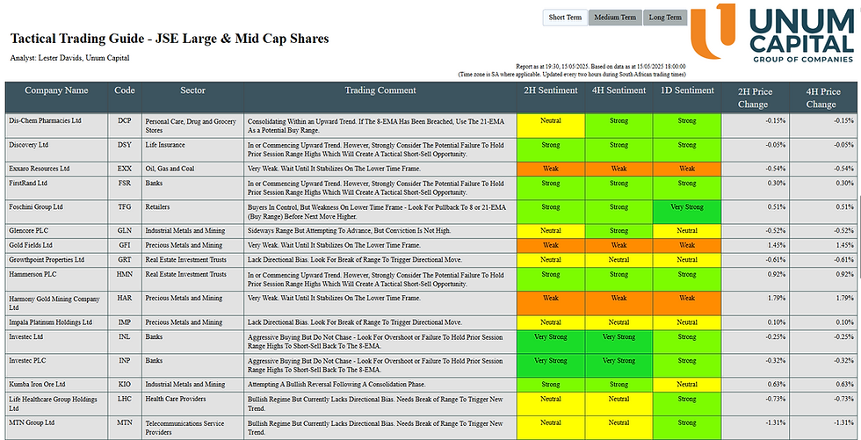Image resolution: width=861 pixels, height=440 pixels.
Task: Select Life Healthcare Group Holdings Ltd
Action: 54,404
